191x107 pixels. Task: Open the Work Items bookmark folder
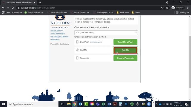123,12
